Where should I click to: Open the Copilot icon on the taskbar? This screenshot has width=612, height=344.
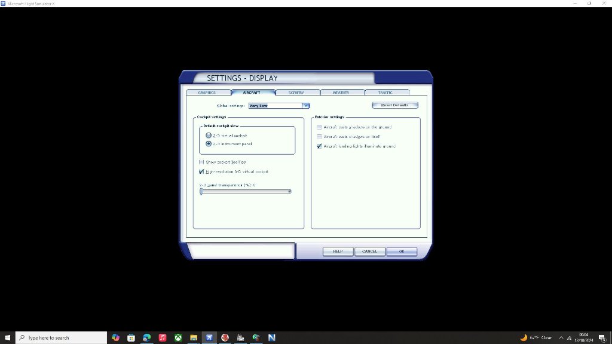tap(115, 337)
